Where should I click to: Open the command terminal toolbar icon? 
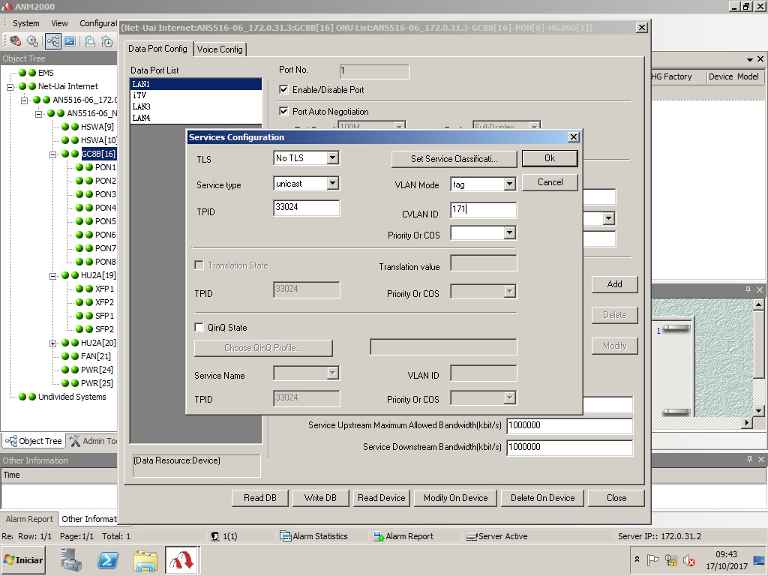(x=70, y=41)
